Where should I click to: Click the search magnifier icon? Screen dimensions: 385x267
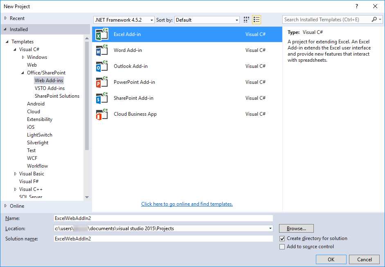click(x=374, y=19)
